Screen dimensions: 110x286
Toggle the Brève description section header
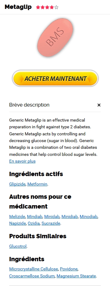[55, 105]
